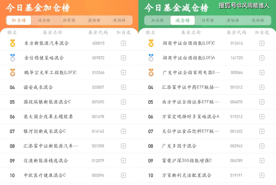Add 鹏华空天军工指数(LOF)C to watchlist

(x=123, y=73)
